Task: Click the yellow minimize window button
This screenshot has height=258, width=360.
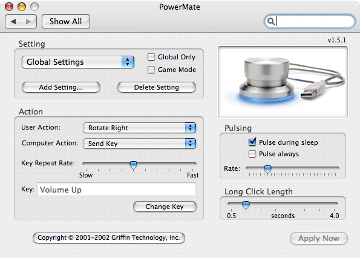Action: (x=22, y=7)
